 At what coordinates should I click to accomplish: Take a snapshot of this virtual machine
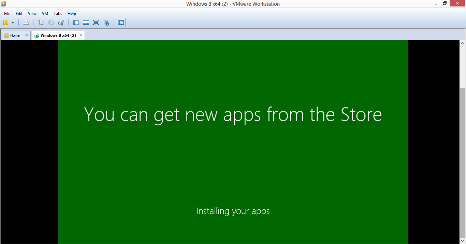(41, 22)
